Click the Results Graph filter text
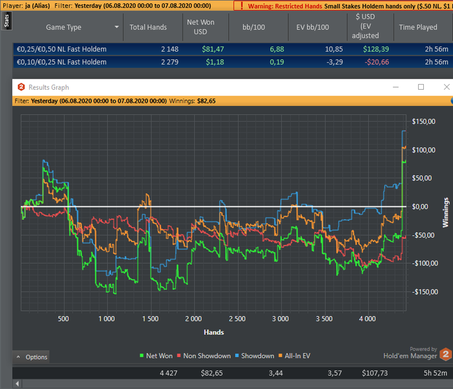Viewport: 453px width, 389px height. (x=91, y=101)
